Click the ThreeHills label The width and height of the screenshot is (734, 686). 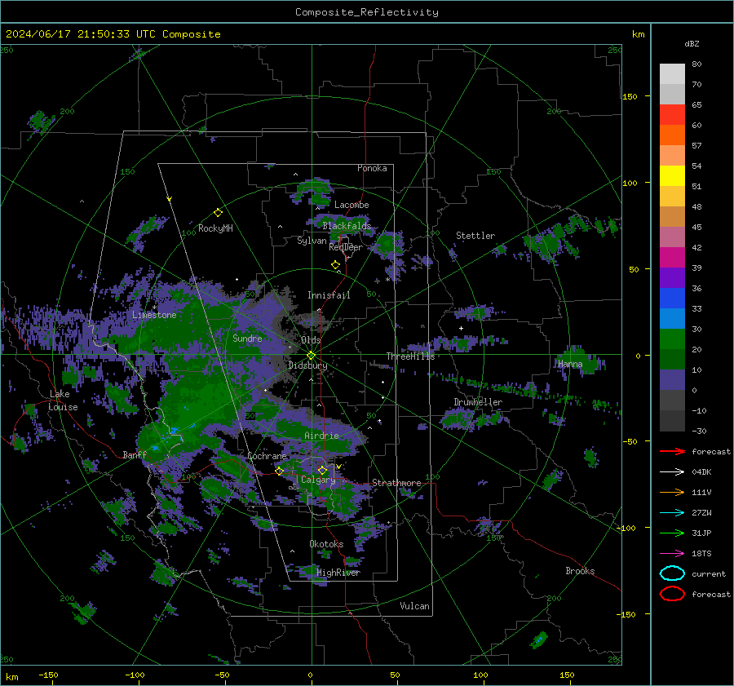[x=410, y=356]
